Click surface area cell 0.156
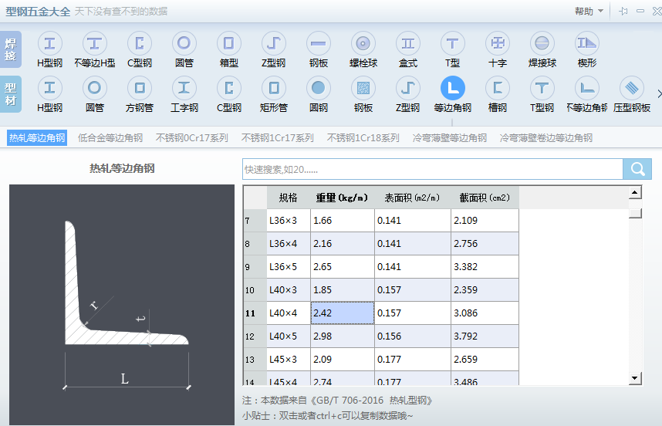 pos(413,336)
